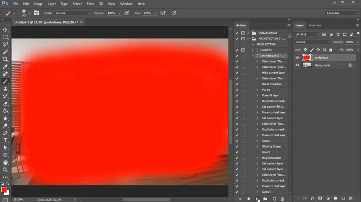Viewport: 361px width, 202px height.
Task: Delete action trash icon in Actions panel
Action: (282, 199)
